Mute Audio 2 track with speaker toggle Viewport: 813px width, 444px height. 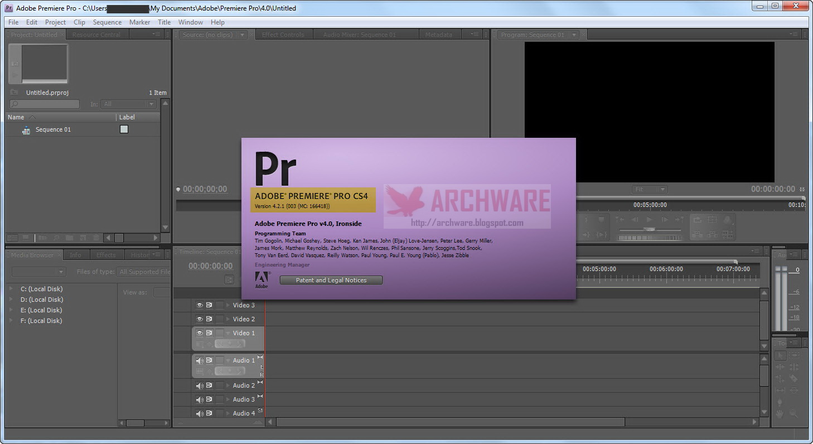pos(200,385)
